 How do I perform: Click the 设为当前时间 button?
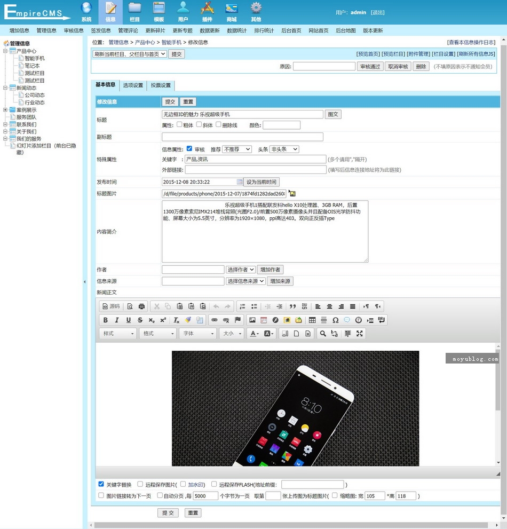tap(262, 182)
